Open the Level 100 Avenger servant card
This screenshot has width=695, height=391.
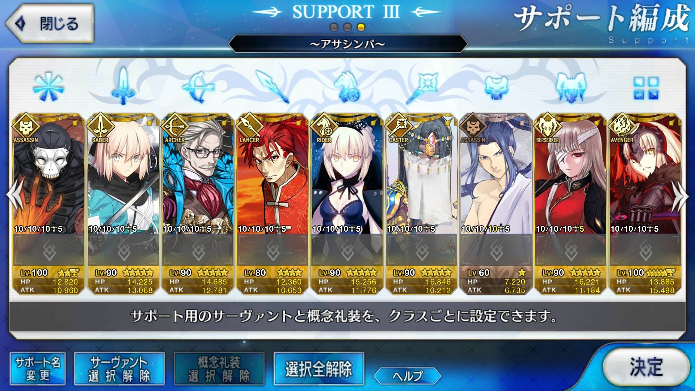[645, 203]
